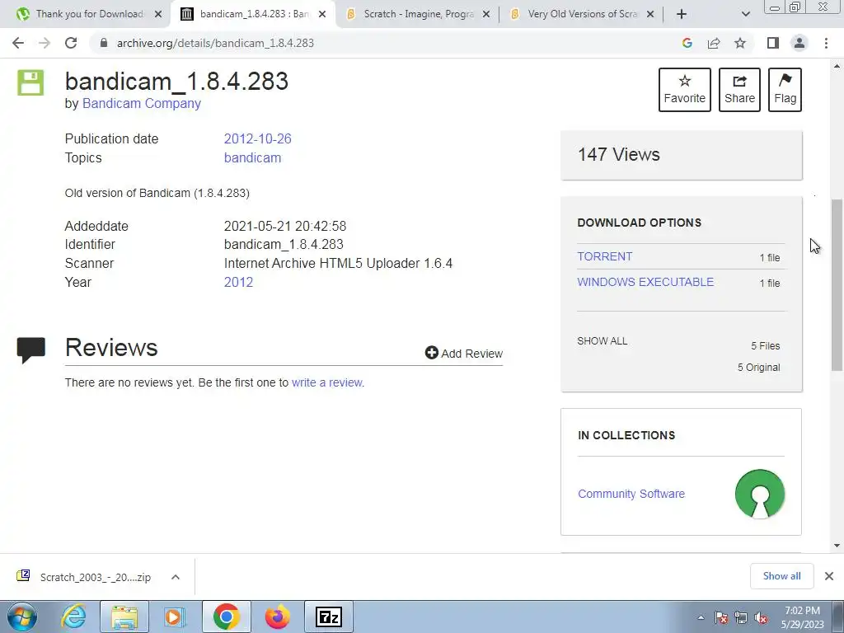This screenshot has height=633, width=844.
Task: Download the WINDOWS EXECUTABLE file
Action: tap(645, 282)
